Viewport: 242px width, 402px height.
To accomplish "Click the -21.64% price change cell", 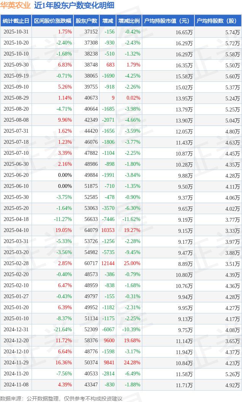I will (x=63, y=330).
